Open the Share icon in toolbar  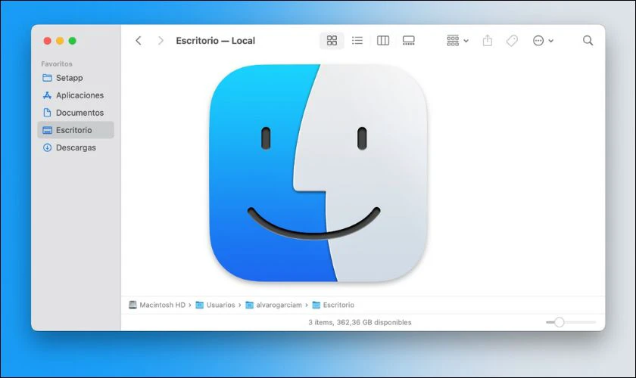point(488,41)
